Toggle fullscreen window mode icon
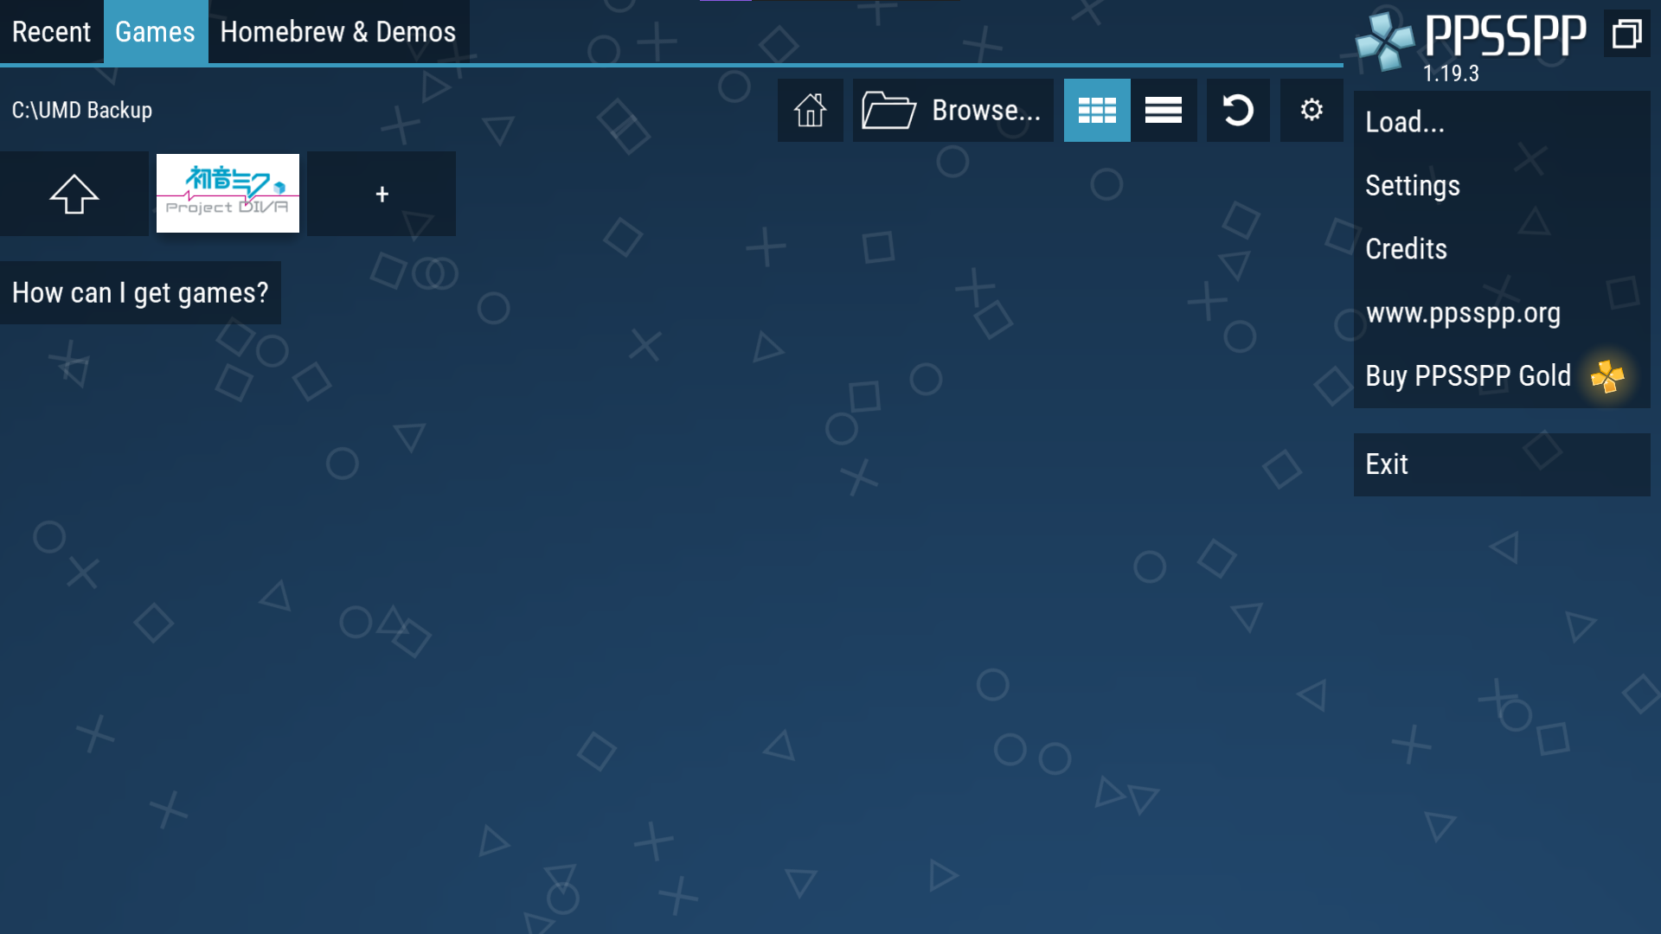The width and height of the screenshot is (1661, 934). [x=1627, y=34]
